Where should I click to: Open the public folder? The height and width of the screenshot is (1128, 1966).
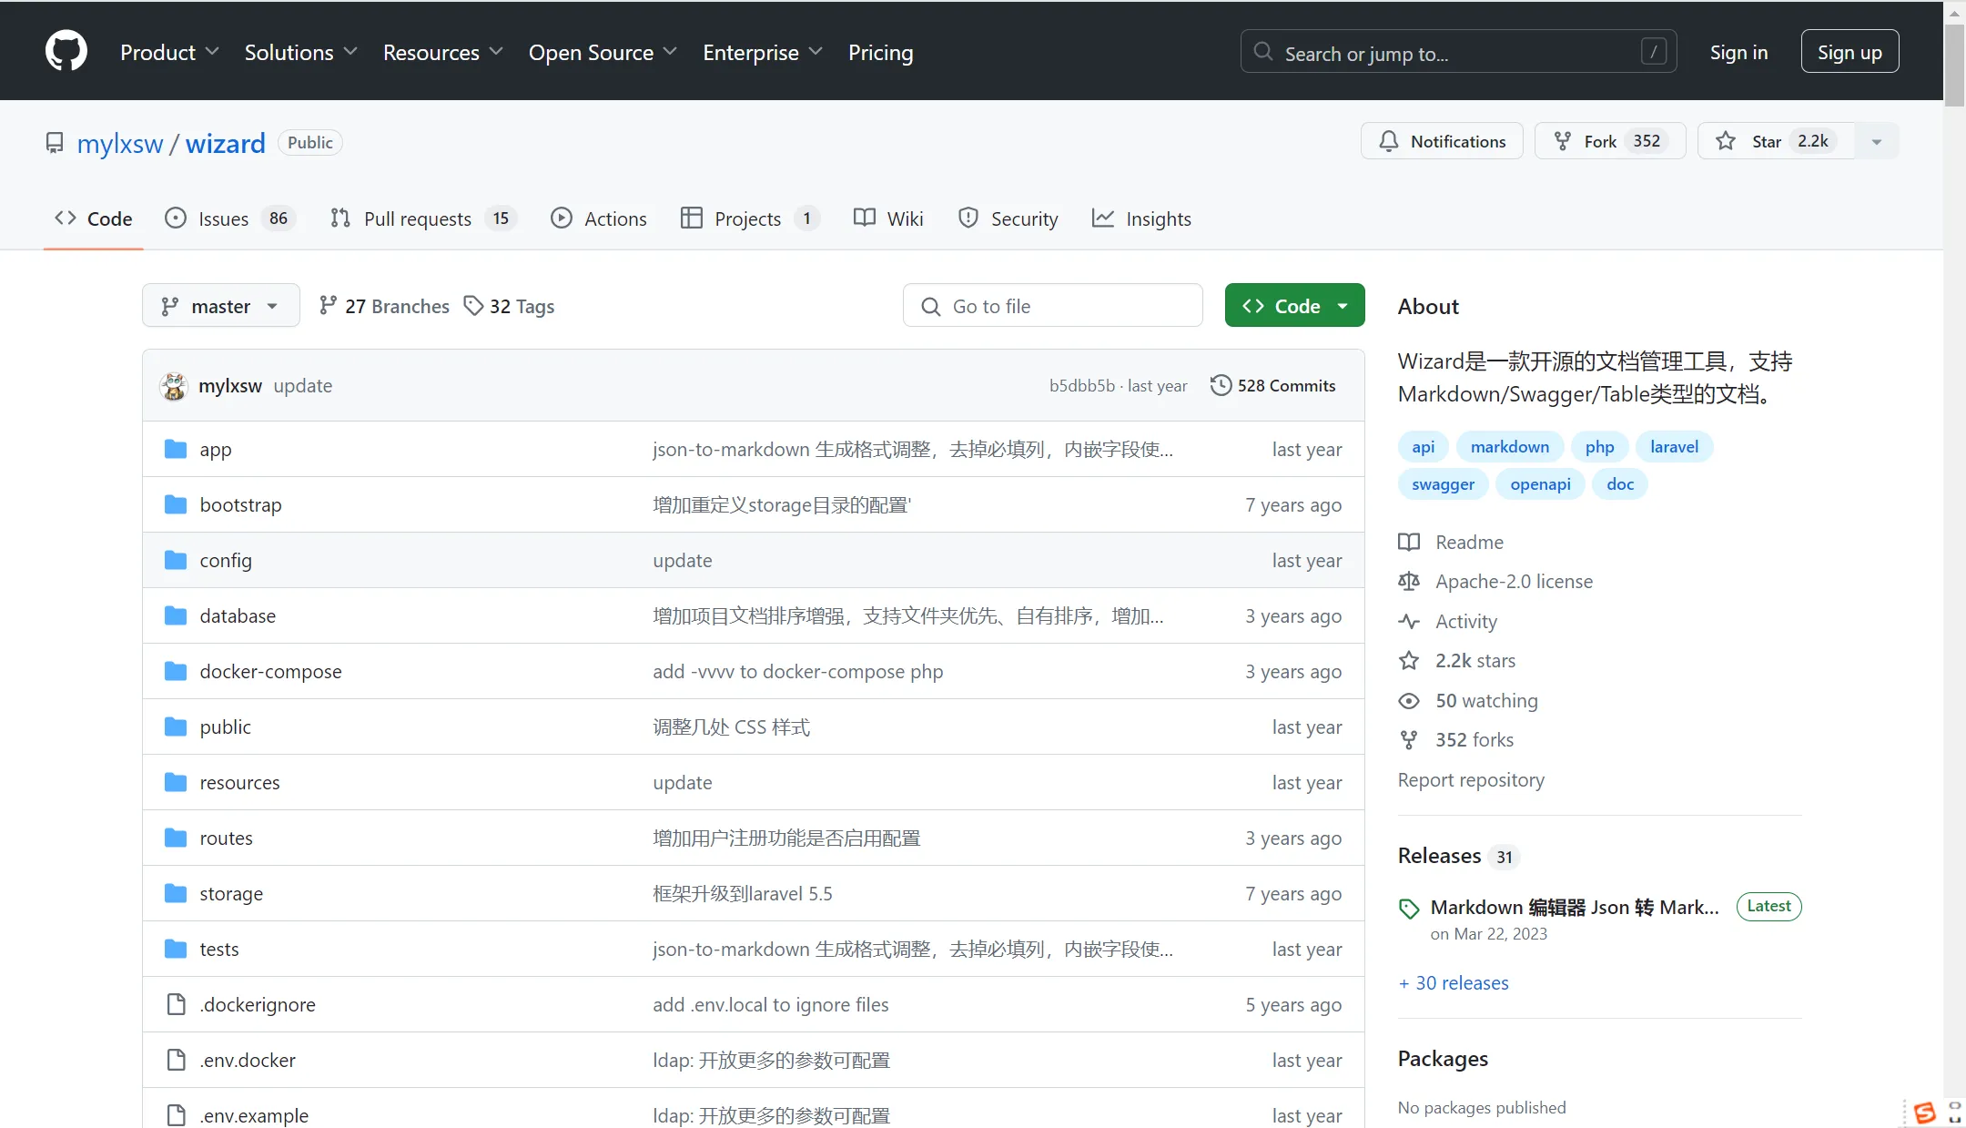pos(225,727)
